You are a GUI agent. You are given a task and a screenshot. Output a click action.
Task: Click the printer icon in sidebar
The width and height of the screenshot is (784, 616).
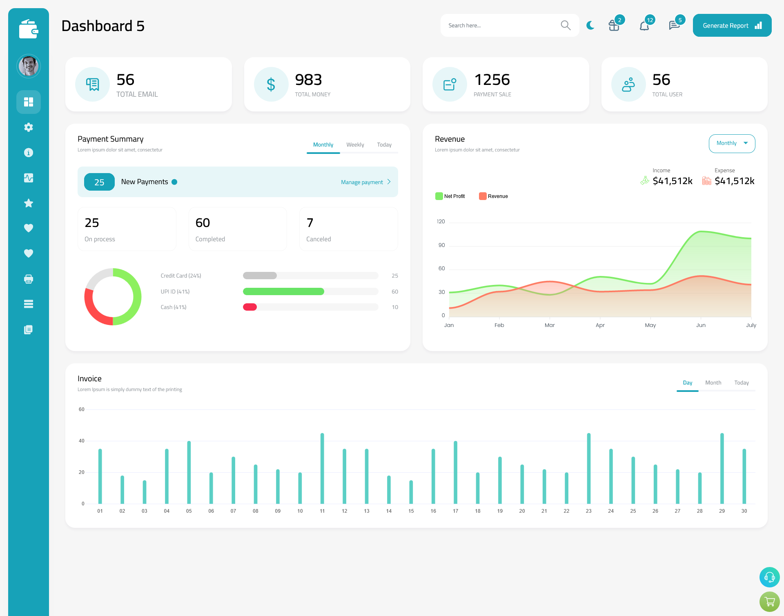(29, 278)
